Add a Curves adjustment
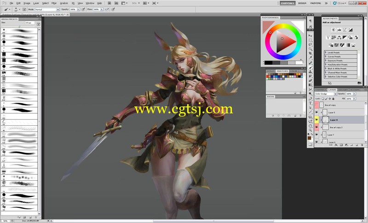368x223 pixels. [x=345, y=30]
